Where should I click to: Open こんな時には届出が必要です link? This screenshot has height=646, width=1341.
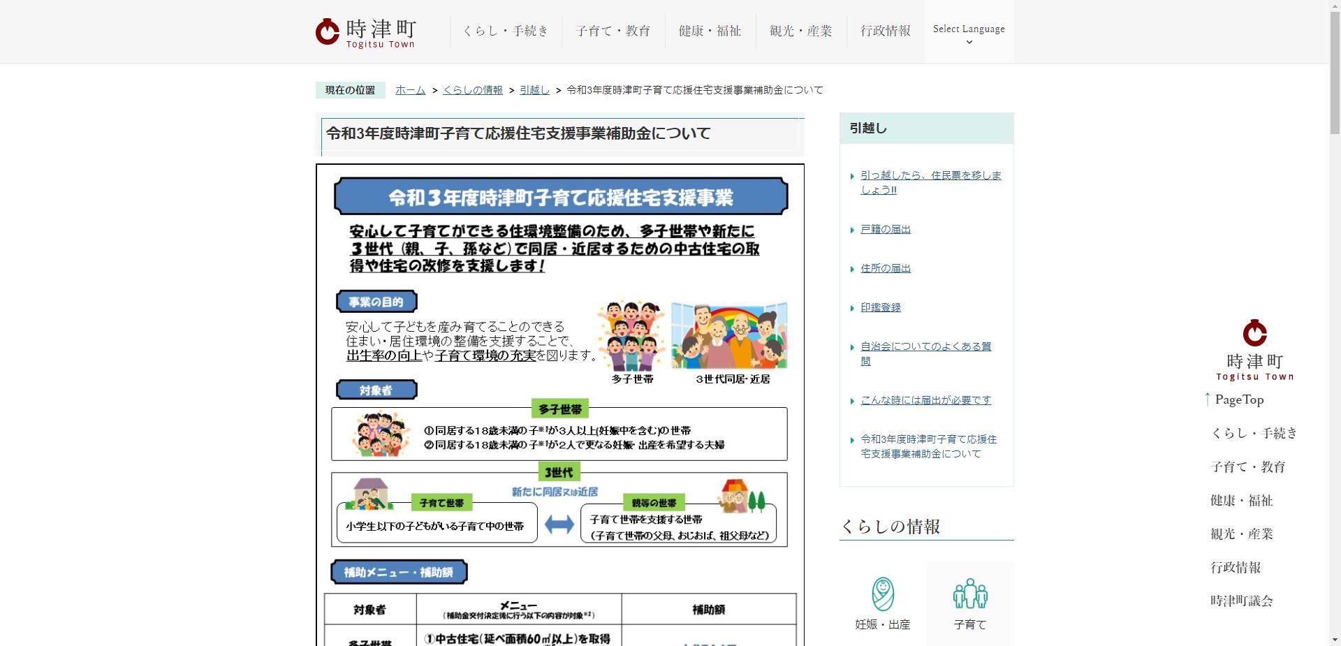pos(925,399)
